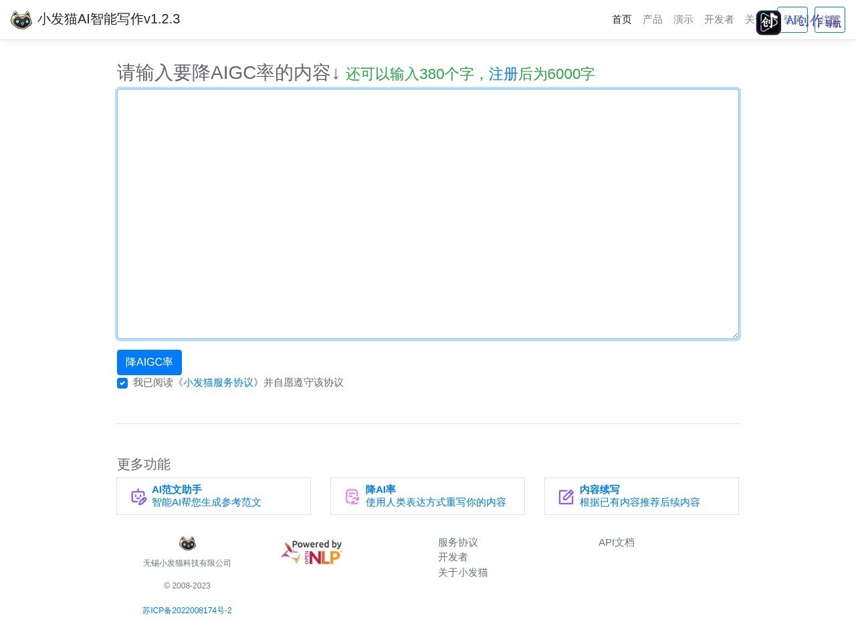The width and height of the screenshot is (856, 642).
Task: Open the 小发猫服务协议 link
Action: [x=219, y=383]
